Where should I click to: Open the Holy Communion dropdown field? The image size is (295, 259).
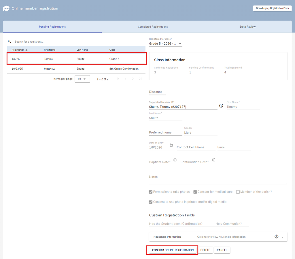(x=232, y=224)
